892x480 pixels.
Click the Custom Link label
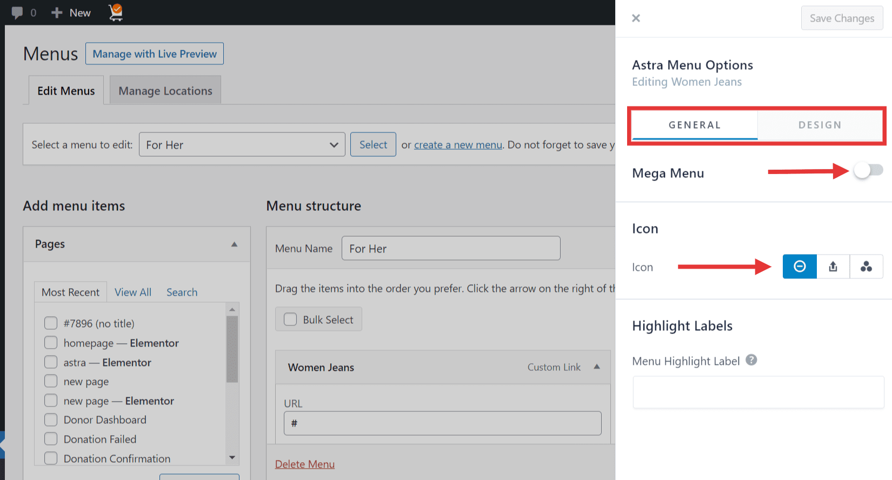pyautogui.click(x=554, y=367)
